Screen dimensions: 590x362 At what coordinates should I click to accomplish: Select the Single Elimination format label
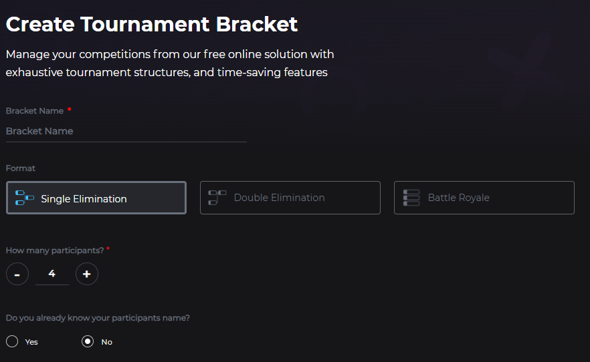click(x=84, y=198)
